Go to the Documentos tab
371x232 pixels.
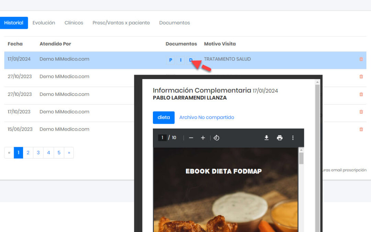click(x=175, y=23)
